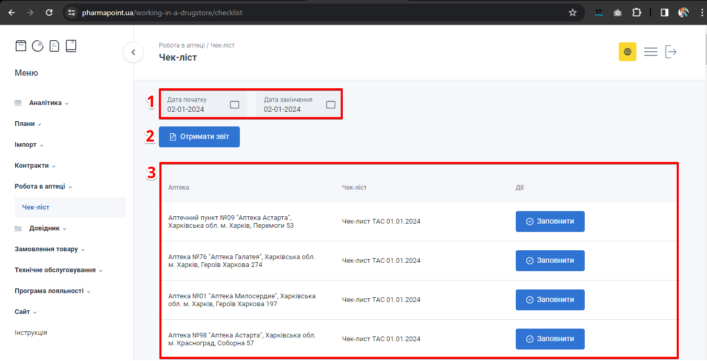Collapse the sidebar with arrow button

pyautogui.click(x=133, y=52)
